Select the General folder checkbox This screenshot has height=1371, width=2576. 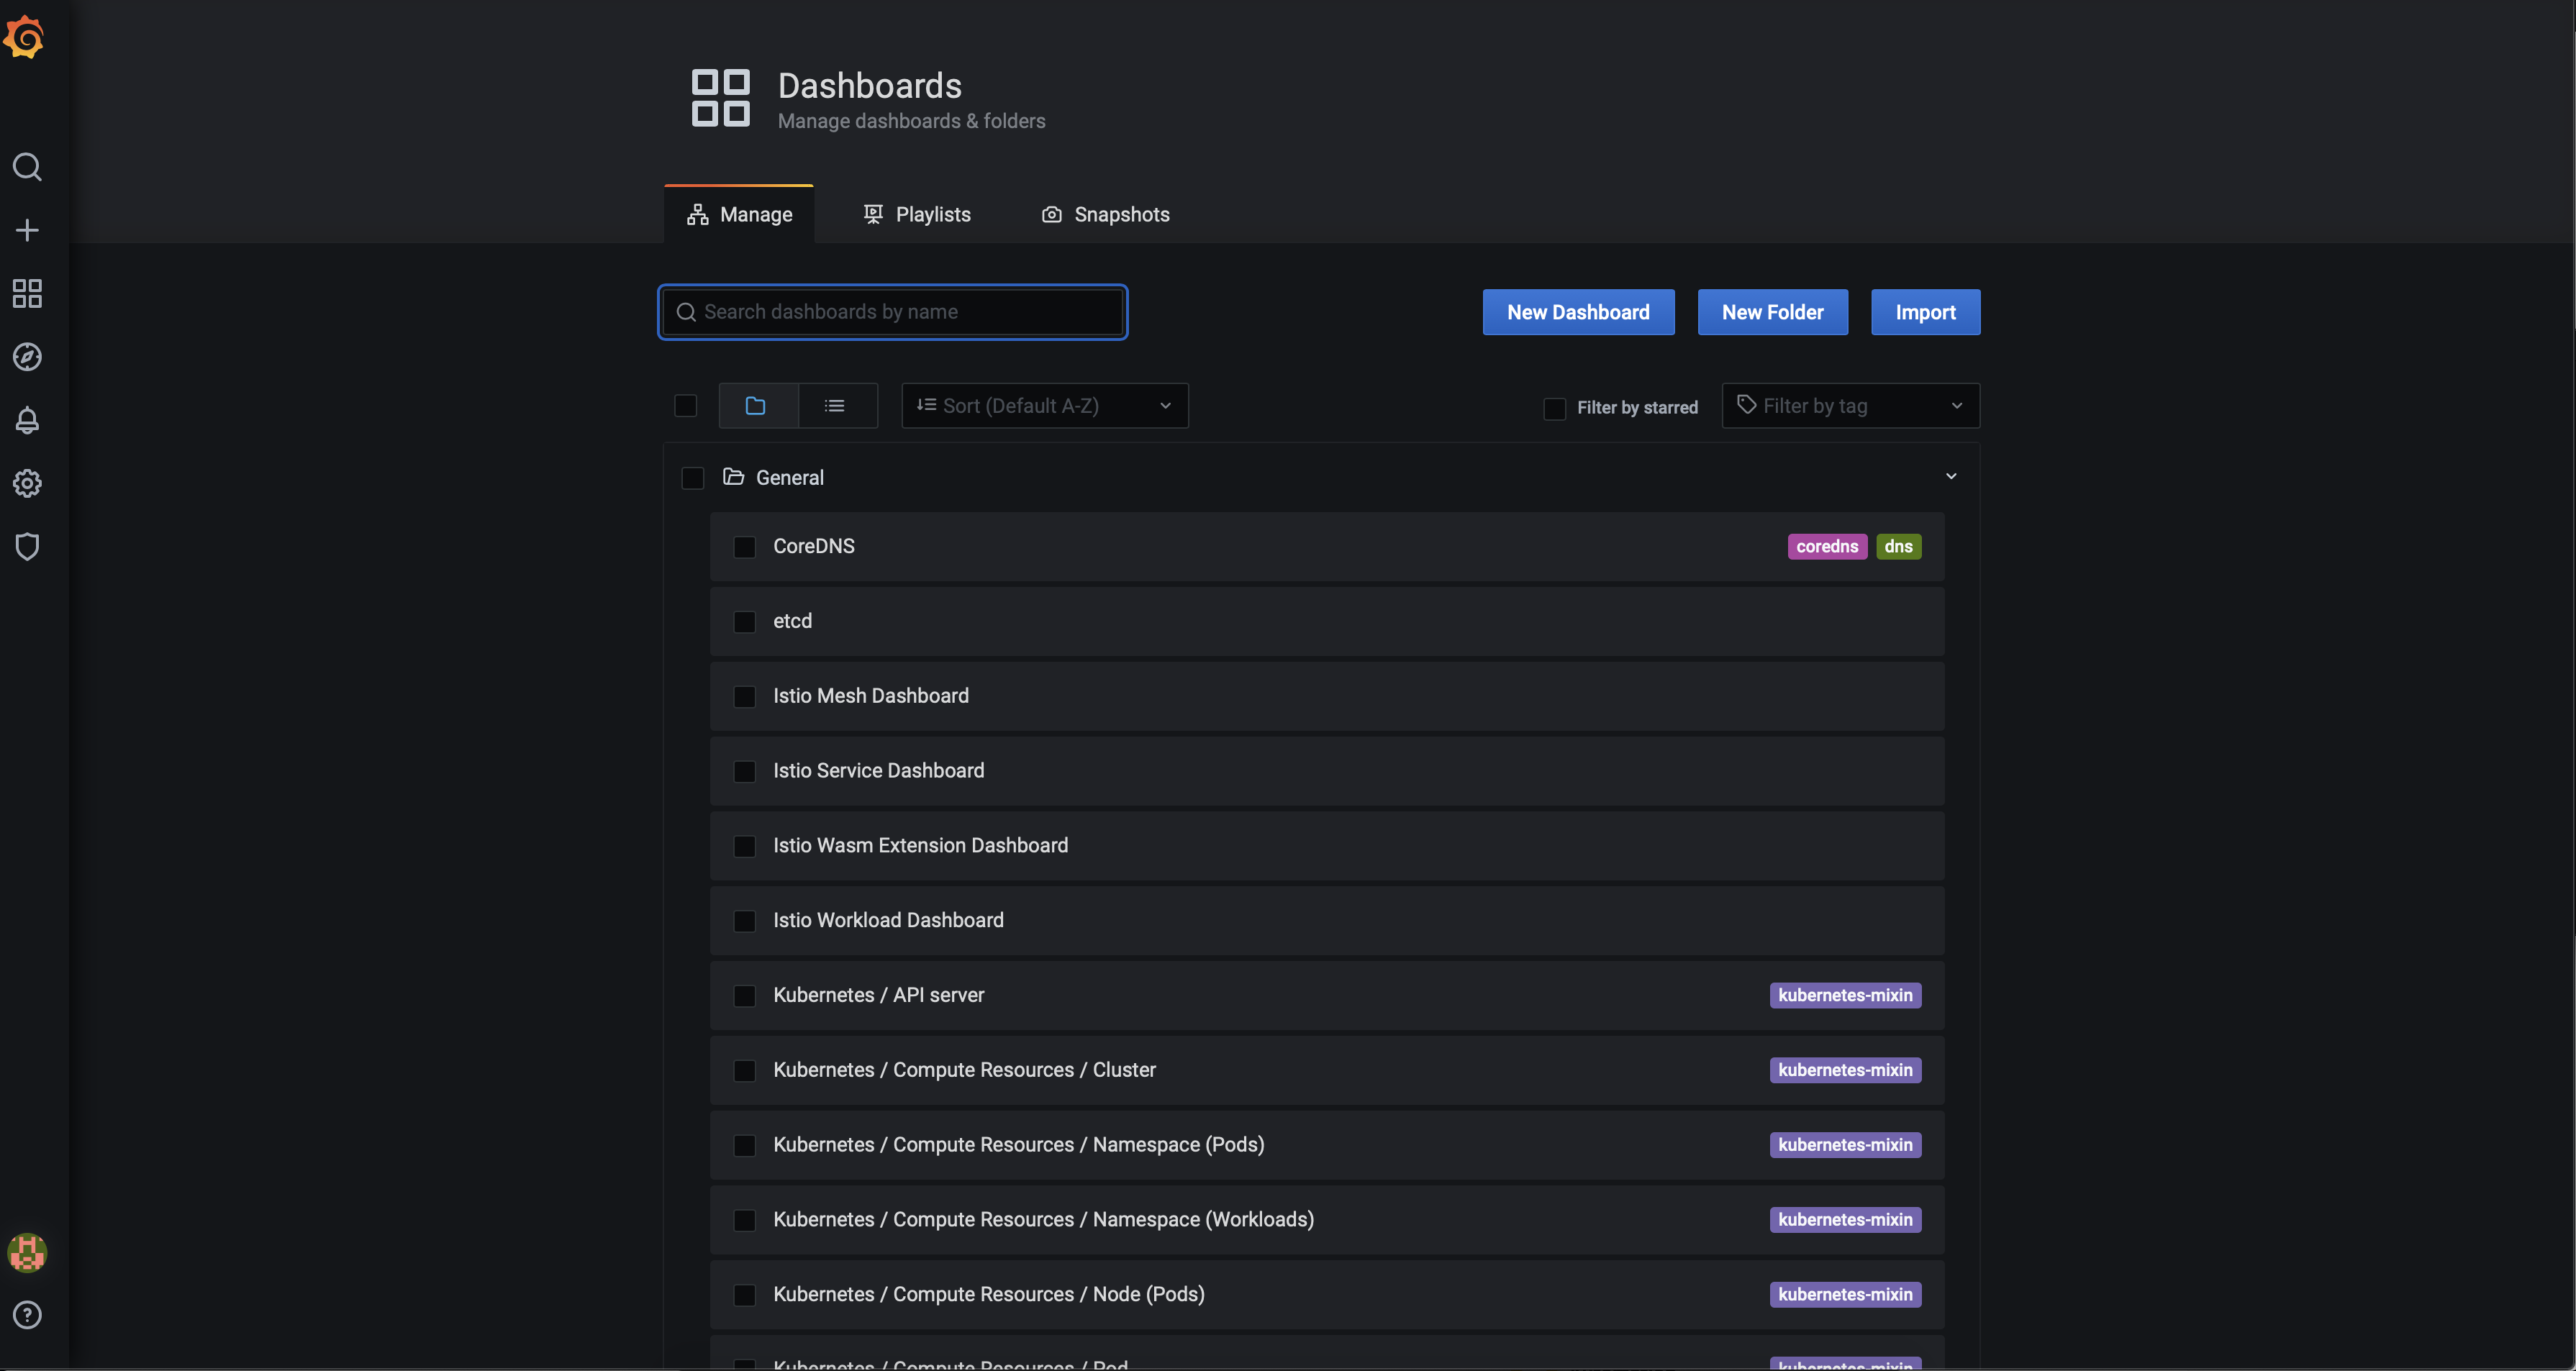tap(692, 478)
